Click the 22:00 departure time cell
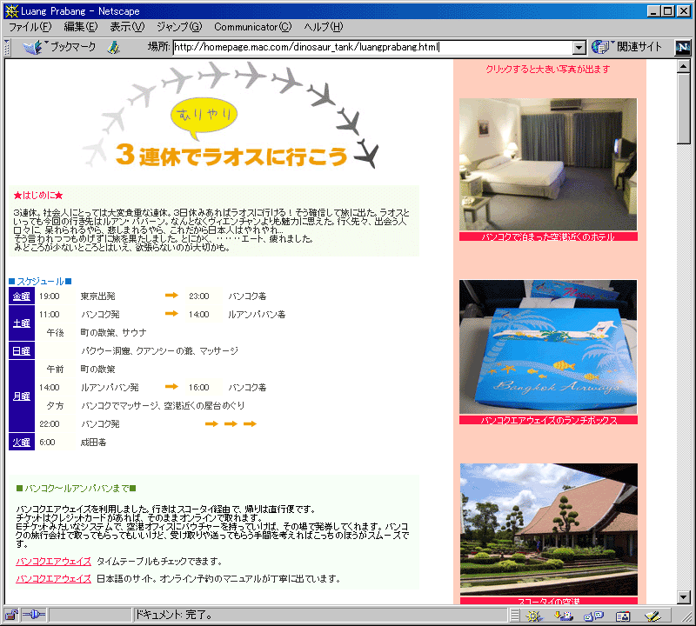This screenshot has width=696, height=626. pos(50,424)
